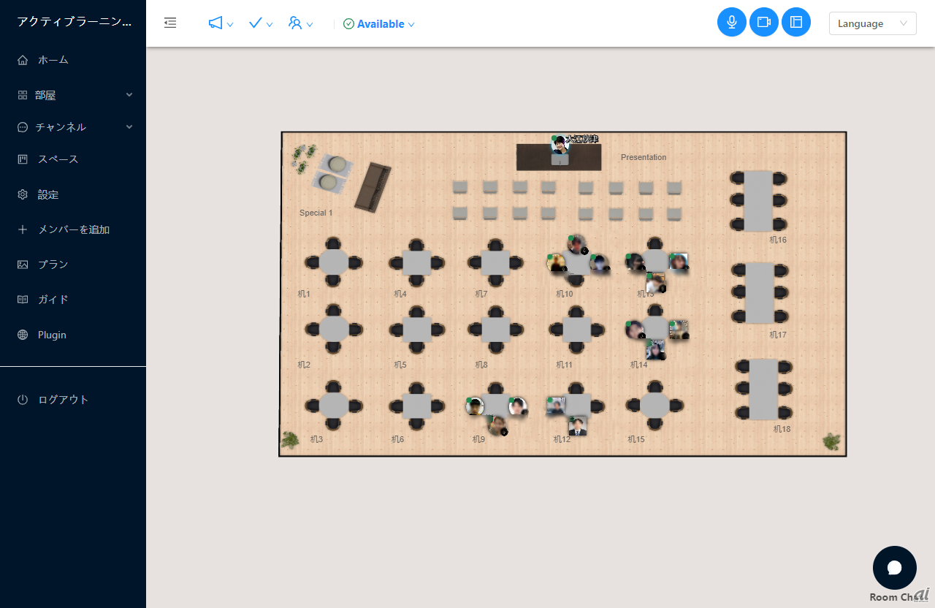935x608 pixels.
Task: Open the layout panel icon button
Action: [796, 22]
